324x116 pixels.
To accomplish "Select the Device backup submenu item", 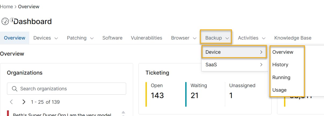I will (x=234, y=52).
